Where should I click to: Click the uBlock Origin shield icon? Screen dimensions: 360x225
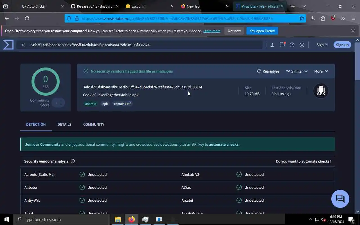pos(333,18)
